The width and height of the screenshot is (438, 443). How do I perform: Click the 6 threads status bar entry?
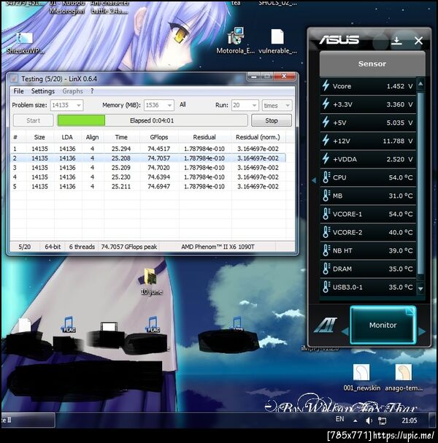(82, 247)
